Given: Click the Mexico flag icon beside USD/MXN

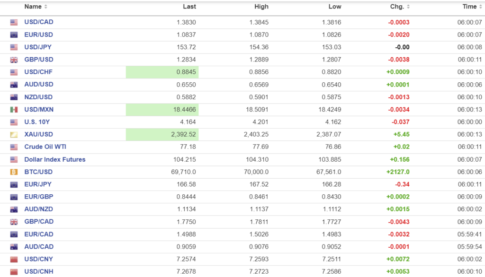Looking at the screenshot, I should point(14,110).
